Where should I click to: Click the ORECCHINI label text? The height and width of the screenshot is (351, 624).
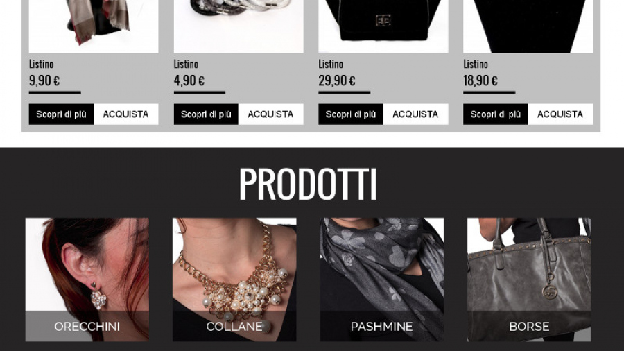(87, 327)
